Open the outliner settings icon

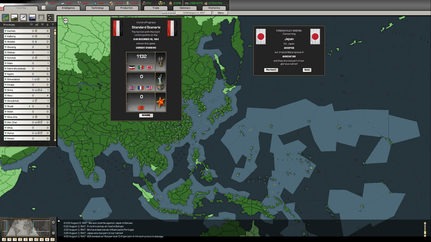[50, 17]
